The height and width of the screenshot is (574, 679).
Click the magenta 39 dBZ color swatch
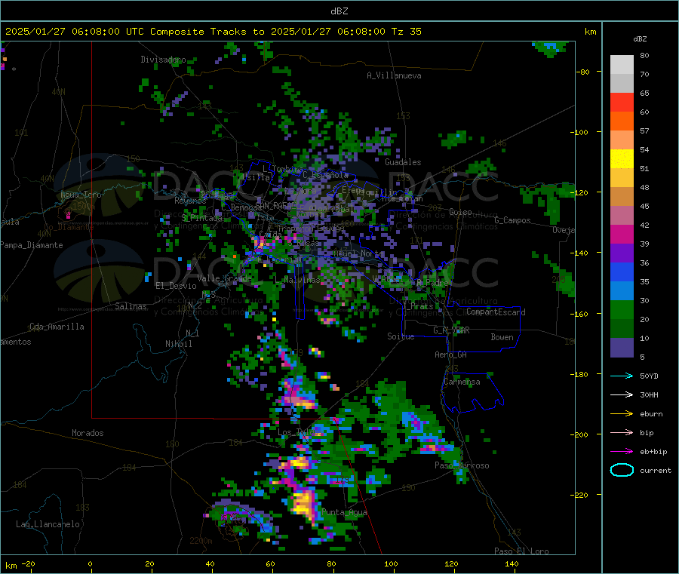tap(622, 234)
